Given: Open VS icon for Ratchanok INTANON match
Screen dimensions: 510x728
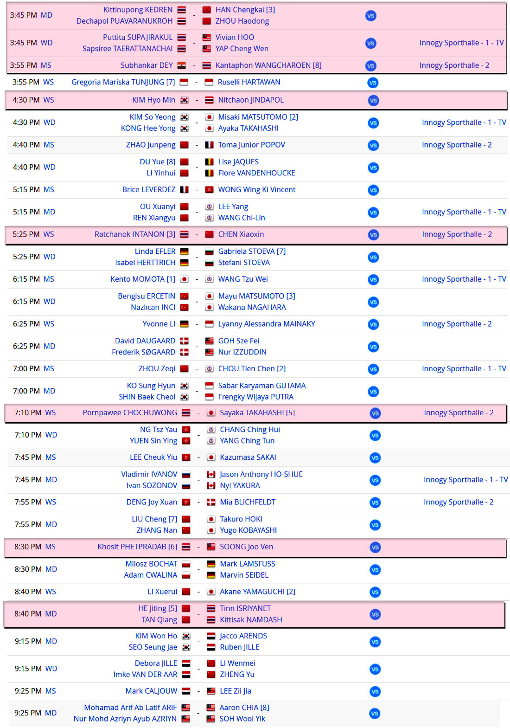Looking at the screenshot, I should pos(373,235).
